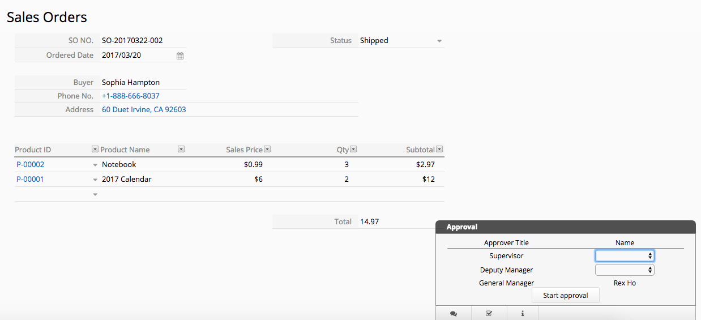Select a Deputy Manager approver name
The image size is (701, 320).
tap(625, 270)
